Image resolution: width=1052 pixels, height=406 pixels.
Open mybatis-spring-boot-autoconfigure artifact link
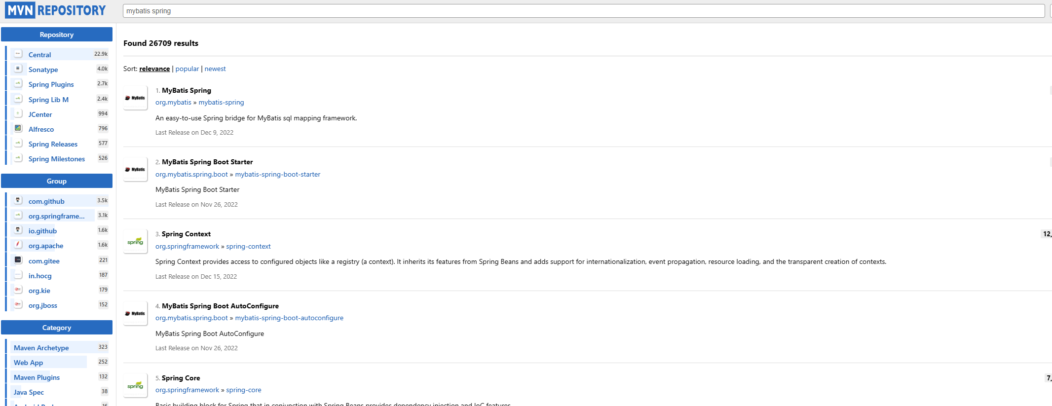(x=289, y=318)
